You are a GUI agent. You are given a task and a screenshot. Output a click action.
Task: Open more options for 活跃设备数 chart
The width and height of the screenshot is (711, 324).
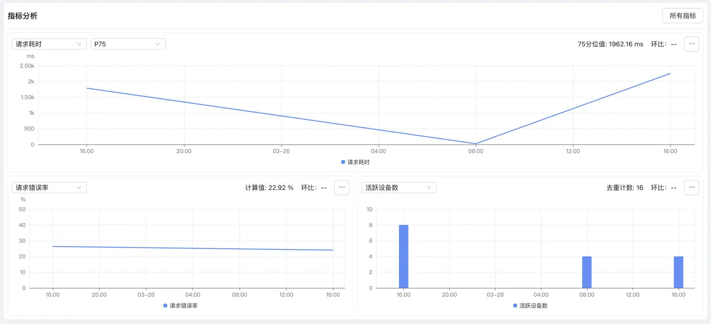691,187
